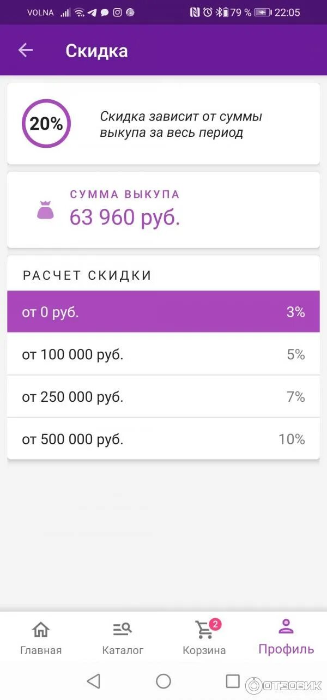The height and width of the screenshot is (700, 327).
Task: Select the 'от 250 000 руб.' row
Action: pos(163,397)
